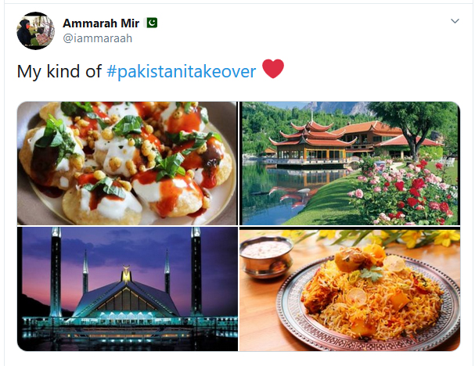Open the biryani plate photo
The width and height of the screenshot is (475, 366).
(350, 290)
